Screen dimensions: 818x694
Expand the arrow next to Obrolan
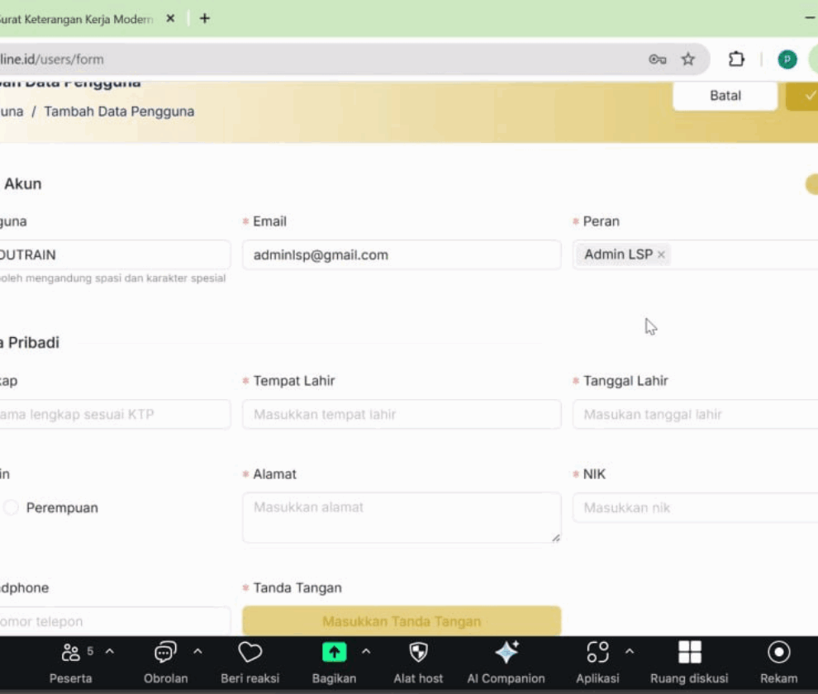tap(197, 652)
